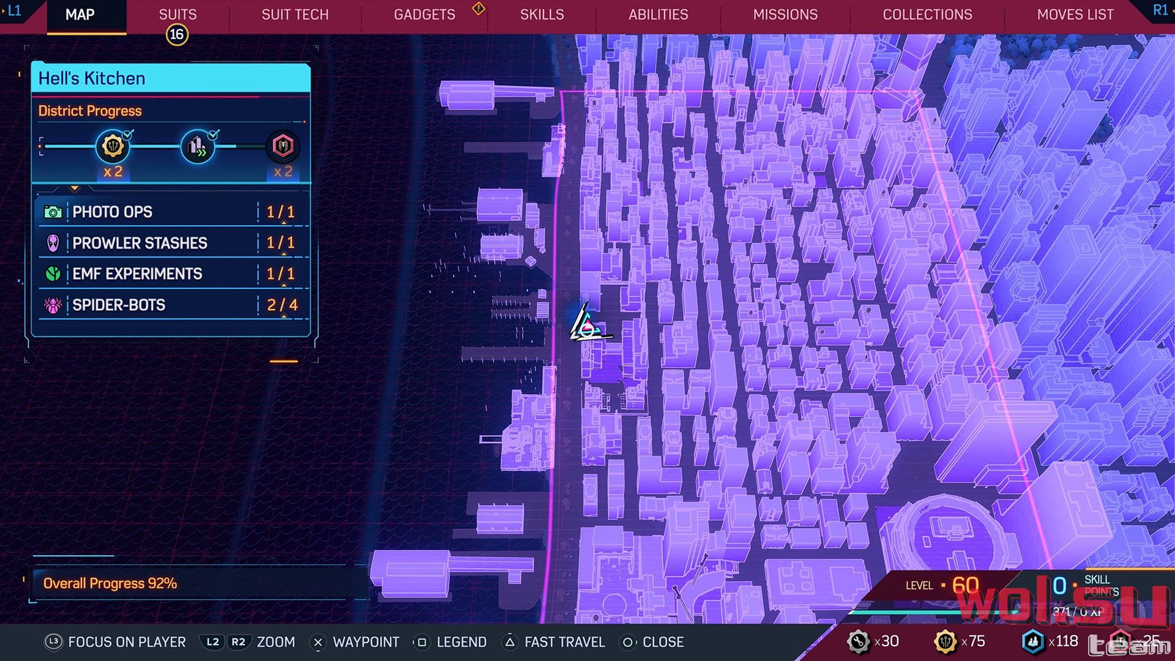Click the hero tokens counter icon
1175x661 pixels.
point(1033,641)
